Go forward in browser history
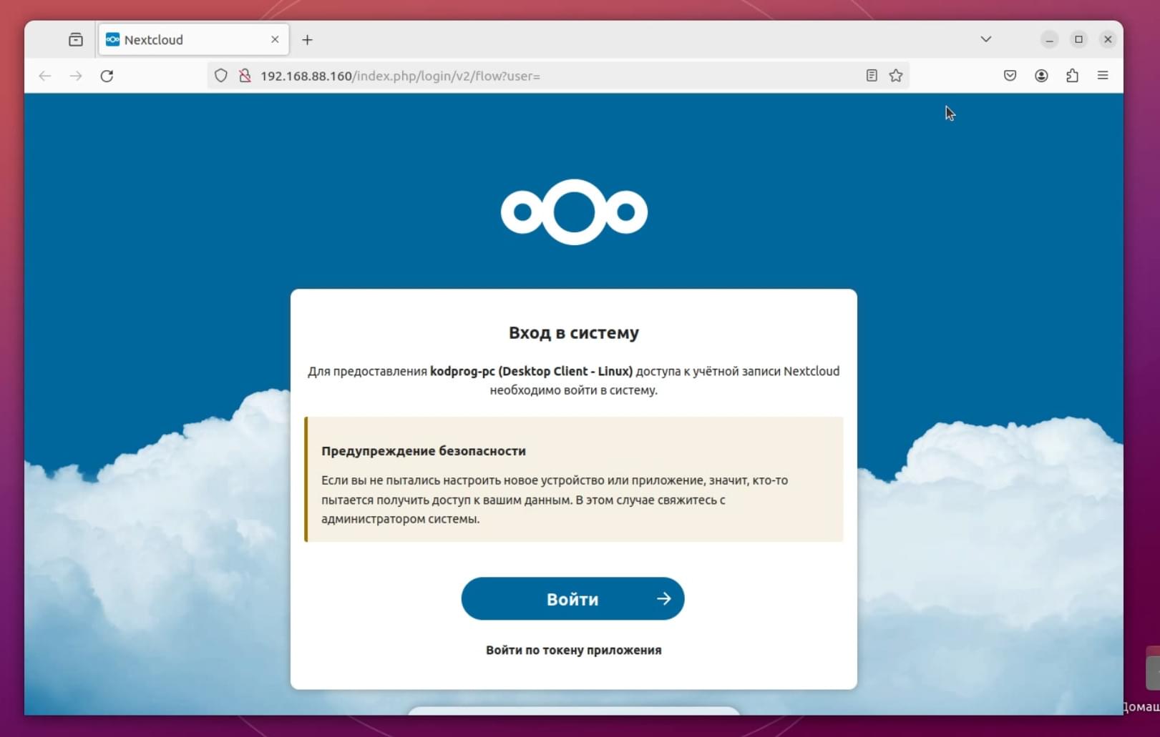 pyautogui.click(x=76, y=76)
